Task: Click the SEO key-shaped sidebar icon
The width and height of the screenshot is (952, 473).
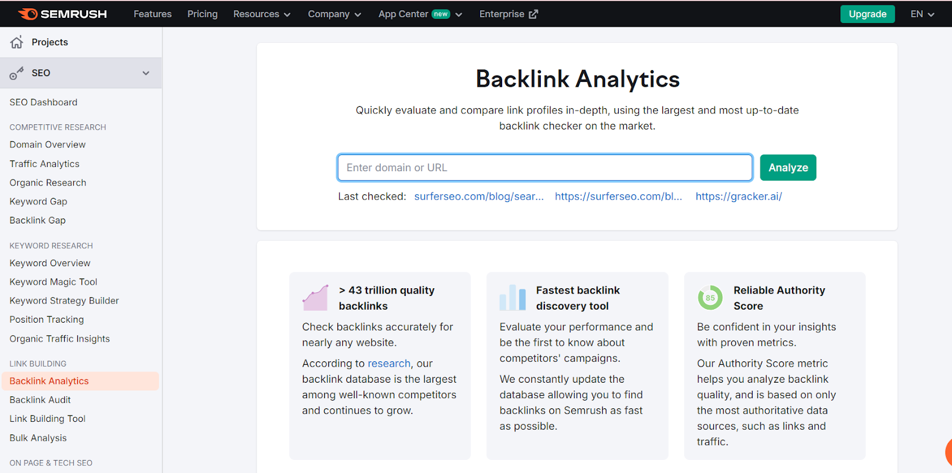Action: point(17,73)
